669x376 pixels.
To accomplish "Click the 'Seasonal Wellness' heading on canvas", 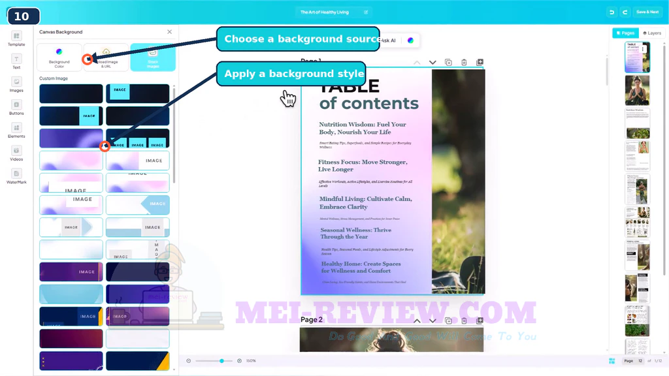I will 355,233.
